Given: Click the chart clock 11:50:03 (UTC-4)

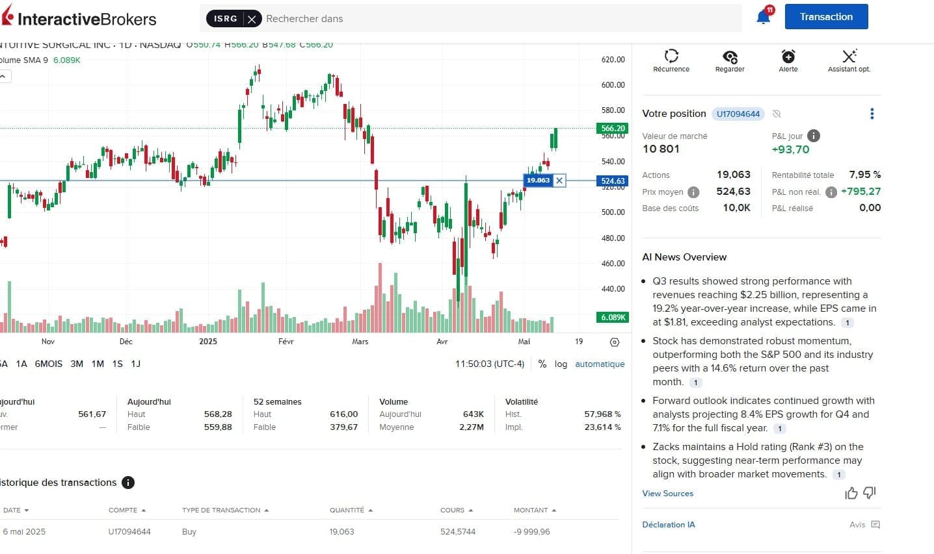Looking at the screenshot, I should [490, 364].
